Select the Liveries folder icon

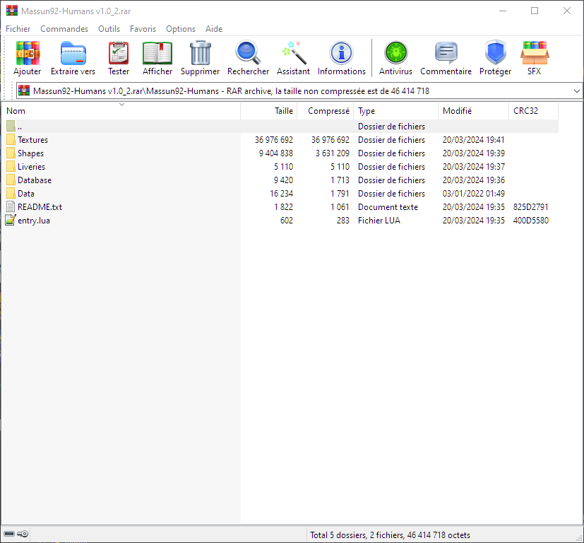(x=11, y=166)
